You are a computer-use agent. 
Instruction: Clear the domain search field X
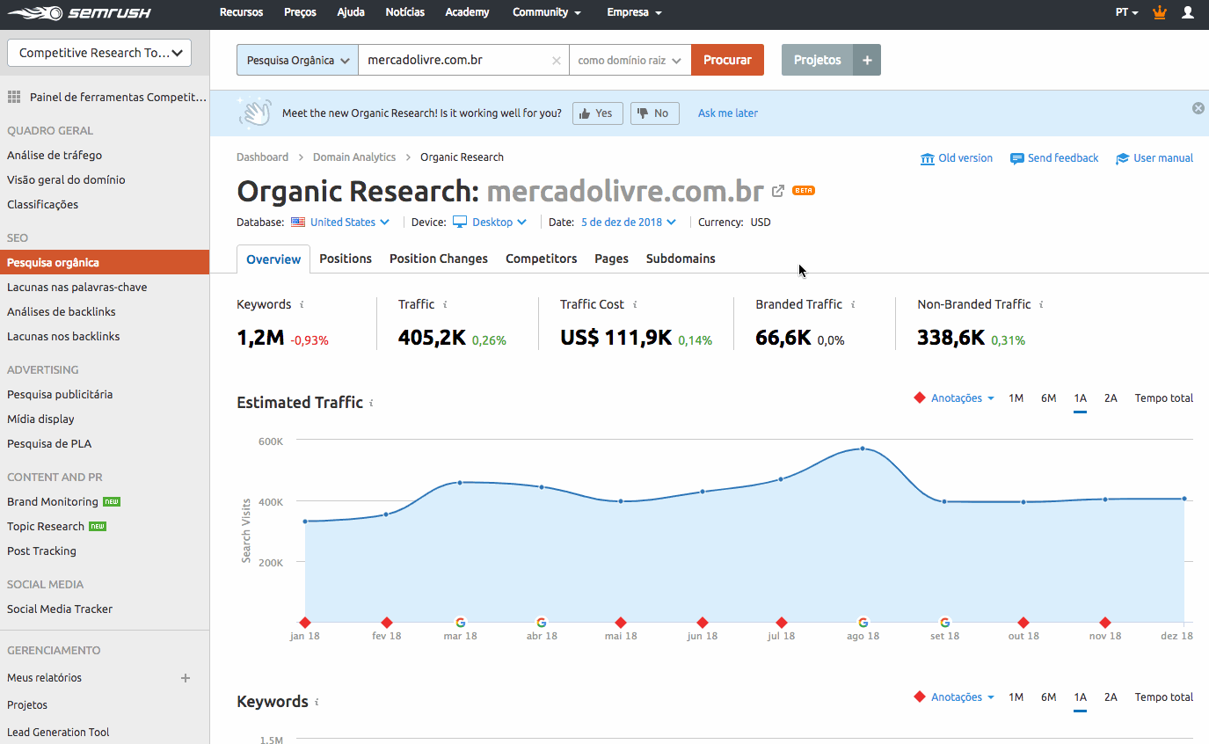pos(556,61)
